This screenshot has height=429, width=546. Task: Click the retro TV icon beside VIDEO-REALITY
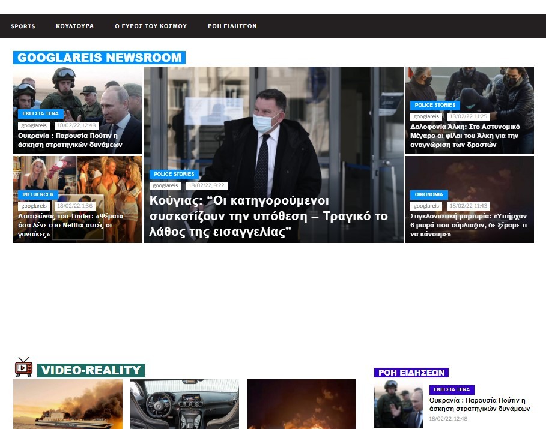23,367
